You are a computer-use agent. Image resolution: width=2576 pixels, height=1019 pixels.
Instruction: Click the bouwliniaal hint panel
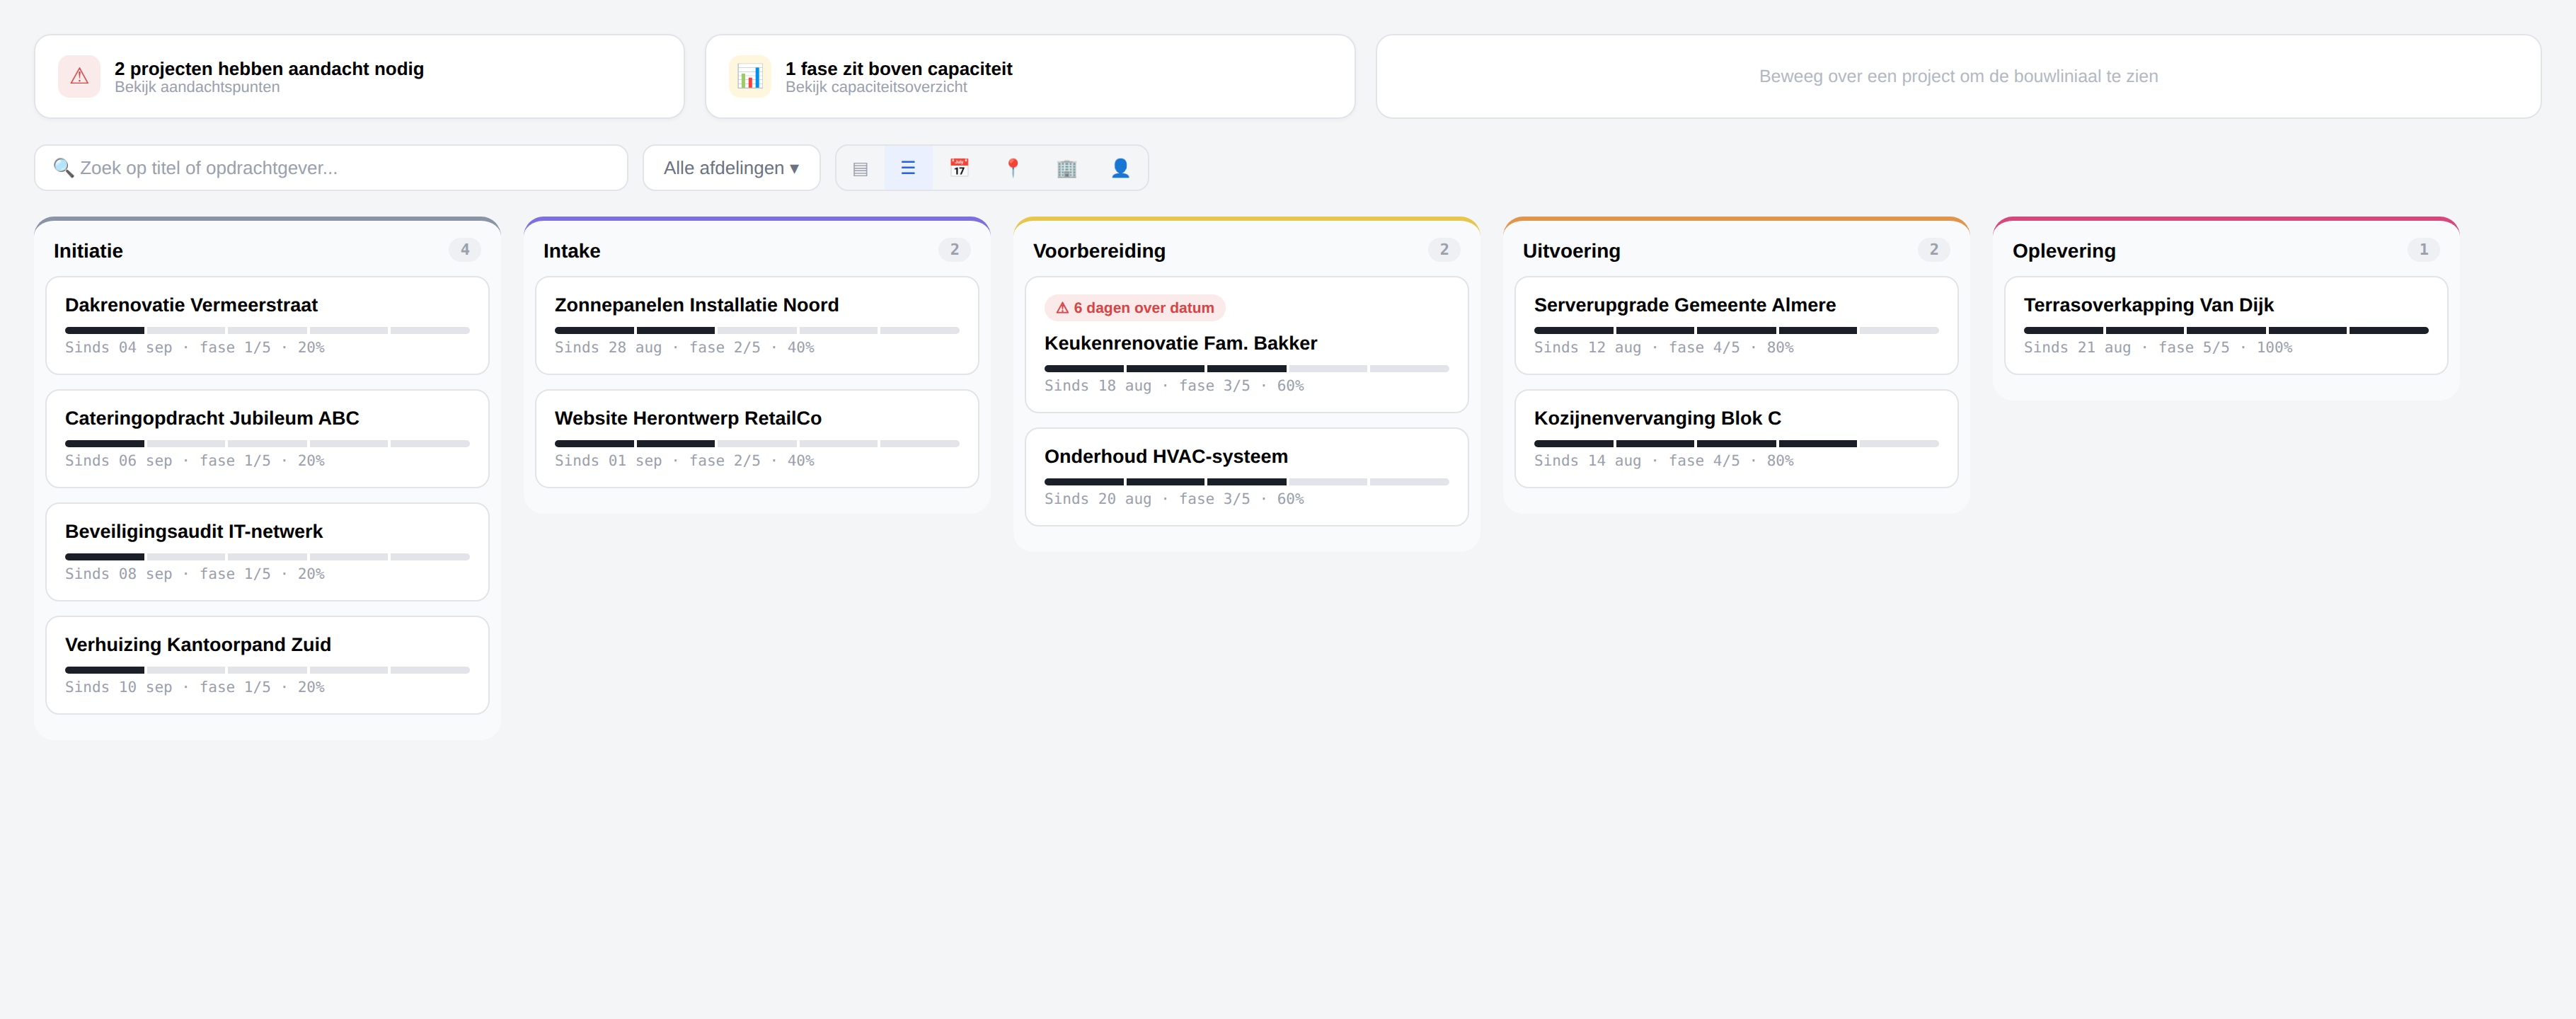tap(1958, 76)
